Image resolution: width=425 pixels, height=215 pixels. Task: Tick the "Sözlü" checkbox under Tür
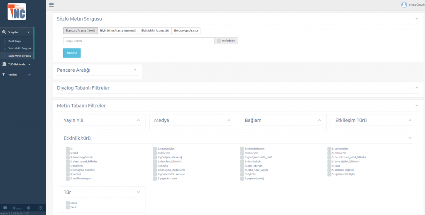[68, 203]
